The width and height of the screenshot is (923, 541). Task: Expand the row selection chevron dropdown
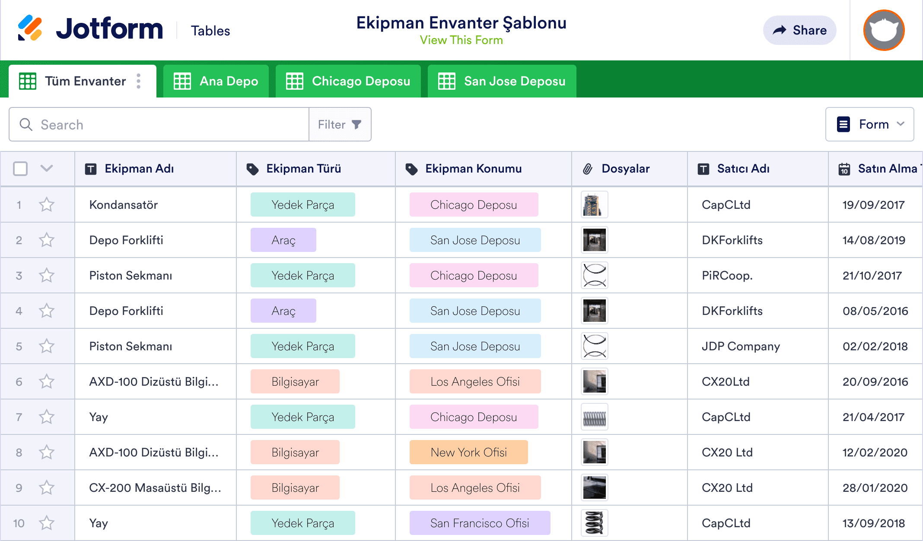47,168
